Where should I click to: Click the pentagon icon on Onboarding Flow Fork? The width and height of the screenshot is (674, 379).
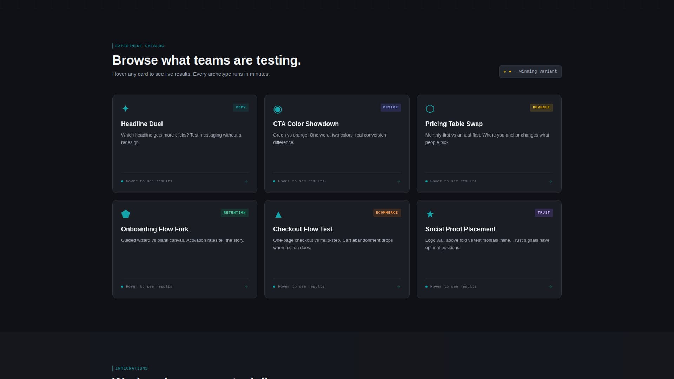[x=126, y=214]
